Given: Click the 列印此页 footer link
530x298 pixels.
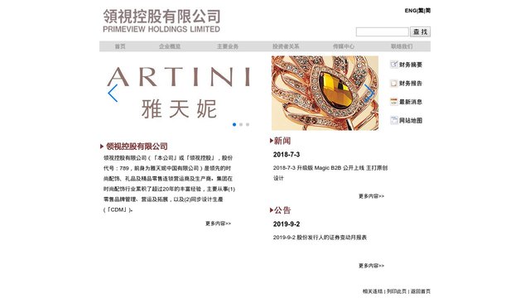Looking at the screenshot, I should click(397, 291).
